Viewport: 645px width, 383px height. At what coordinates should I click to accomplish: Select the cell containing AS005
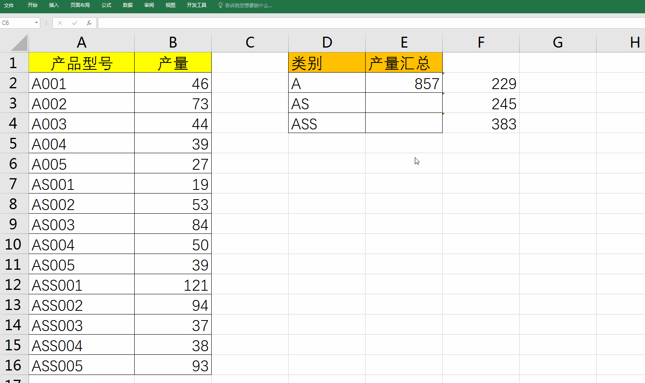tap(81, 264)
